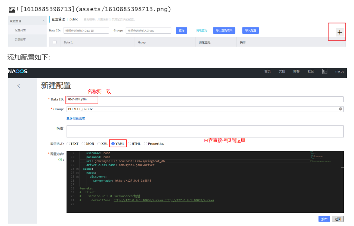Viewport: 354px width, 226px height.
Task: Click the Data ID search input field
Action: coord(86,30)
